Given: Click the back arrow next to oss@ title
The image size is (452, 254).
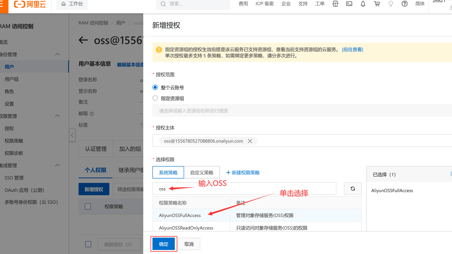Looking at the screenshot, I should click(83, 40).
